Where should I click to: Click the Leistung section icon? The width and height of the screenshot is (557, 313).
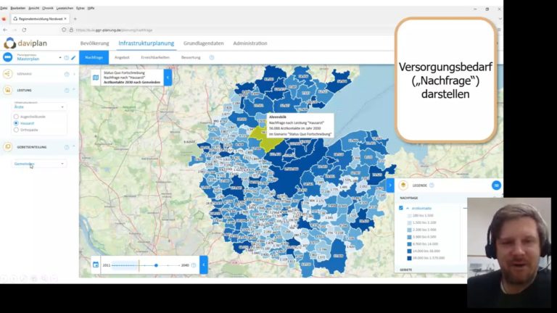click(x=7, y=90)
